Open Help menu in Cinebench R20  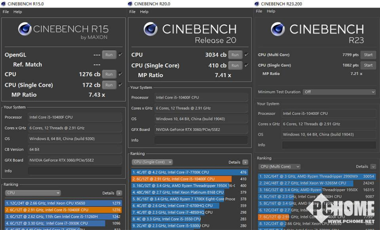point(144,11)
